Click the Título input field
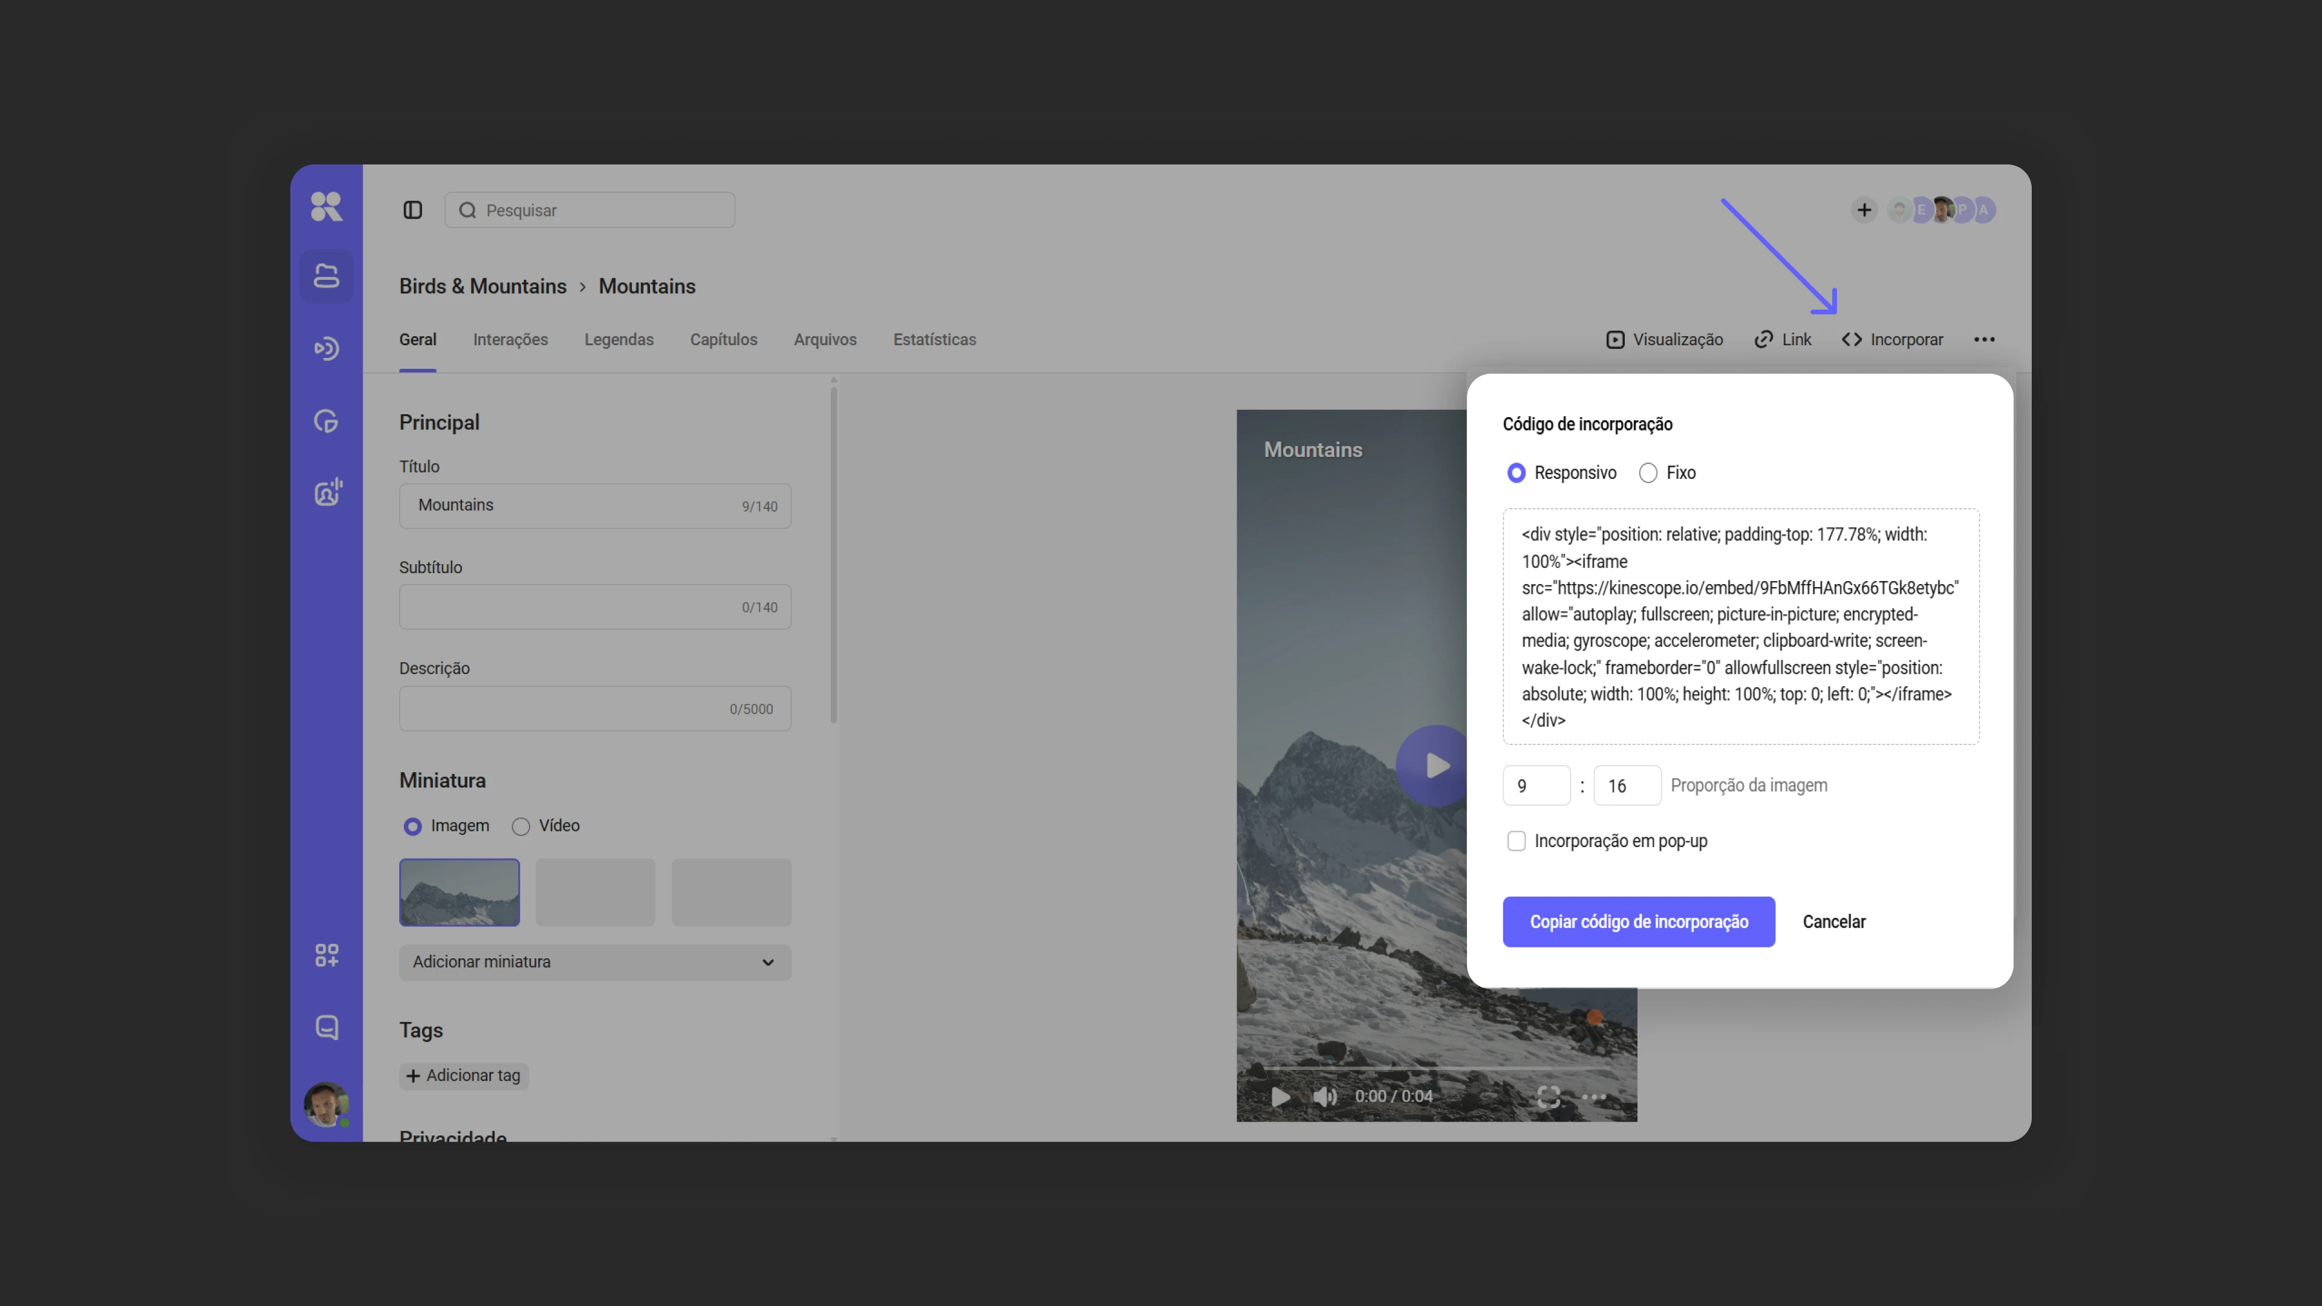The height and width of the screenshot is (1306, 2322). point(595,505)
